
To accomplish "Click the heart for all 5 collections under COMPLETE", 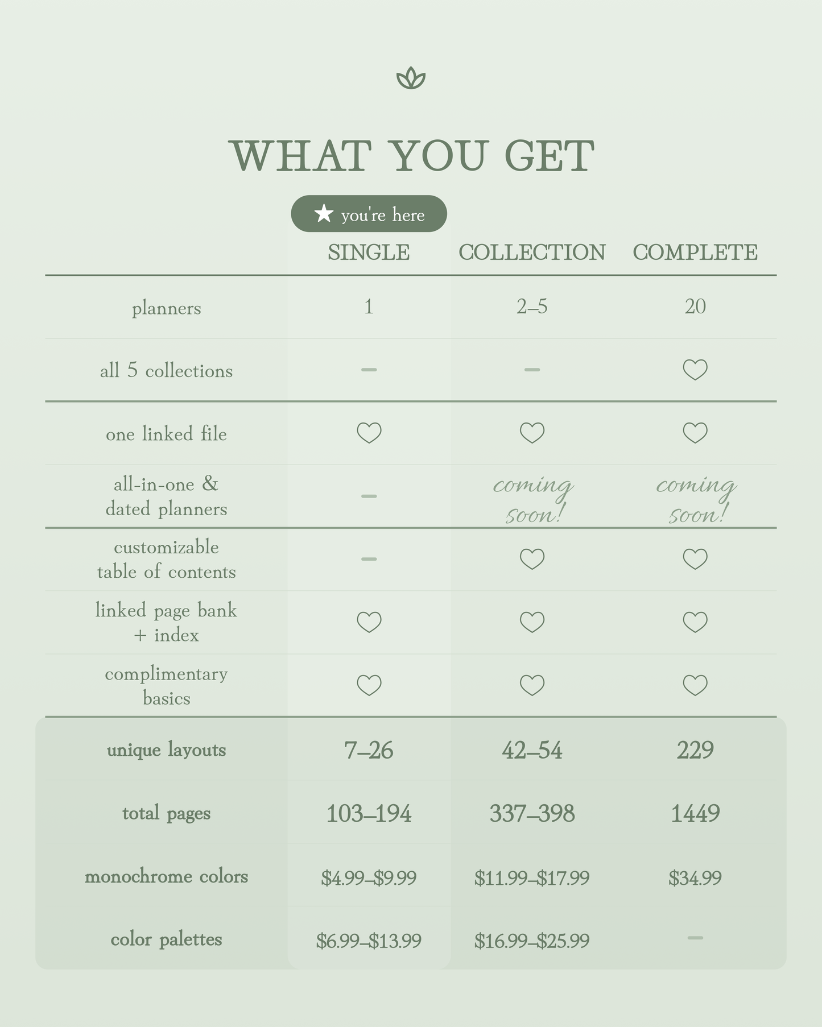I will pos(695,370).
